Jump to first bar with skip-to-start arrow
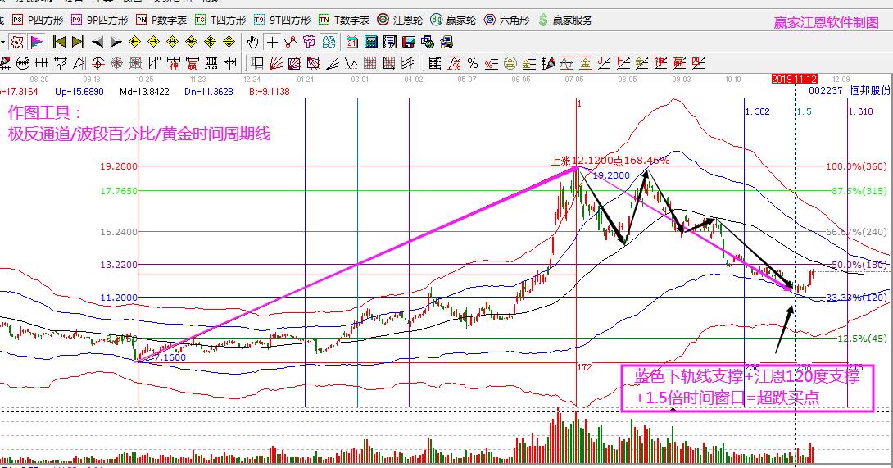Viewport: 893px width, 468px height. pyautogui.click(x=59, y=42)
